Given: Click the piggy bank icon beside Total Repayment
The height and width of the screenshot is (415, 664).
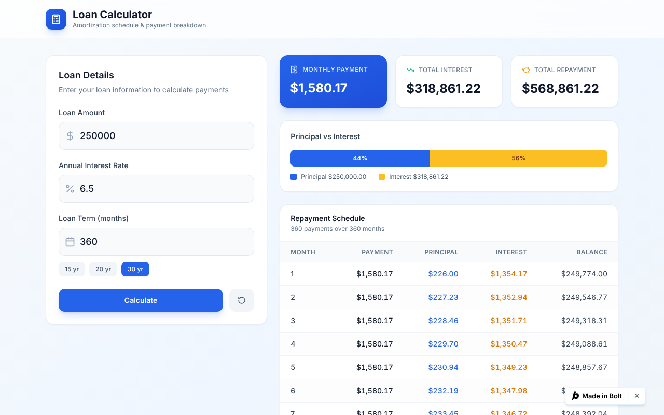Looking at the screenshot, I should point(526,70).
